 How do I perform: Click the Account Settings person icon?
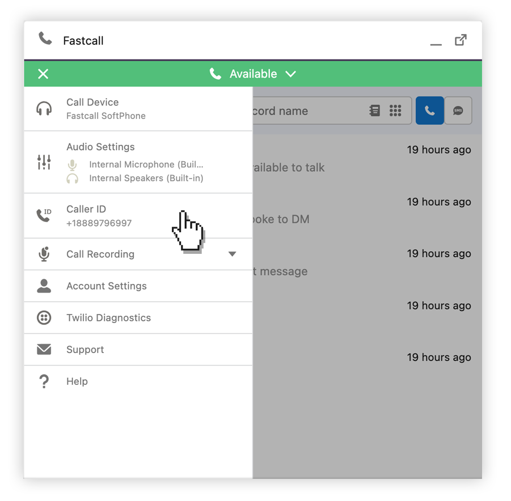[x=44, y=286]
